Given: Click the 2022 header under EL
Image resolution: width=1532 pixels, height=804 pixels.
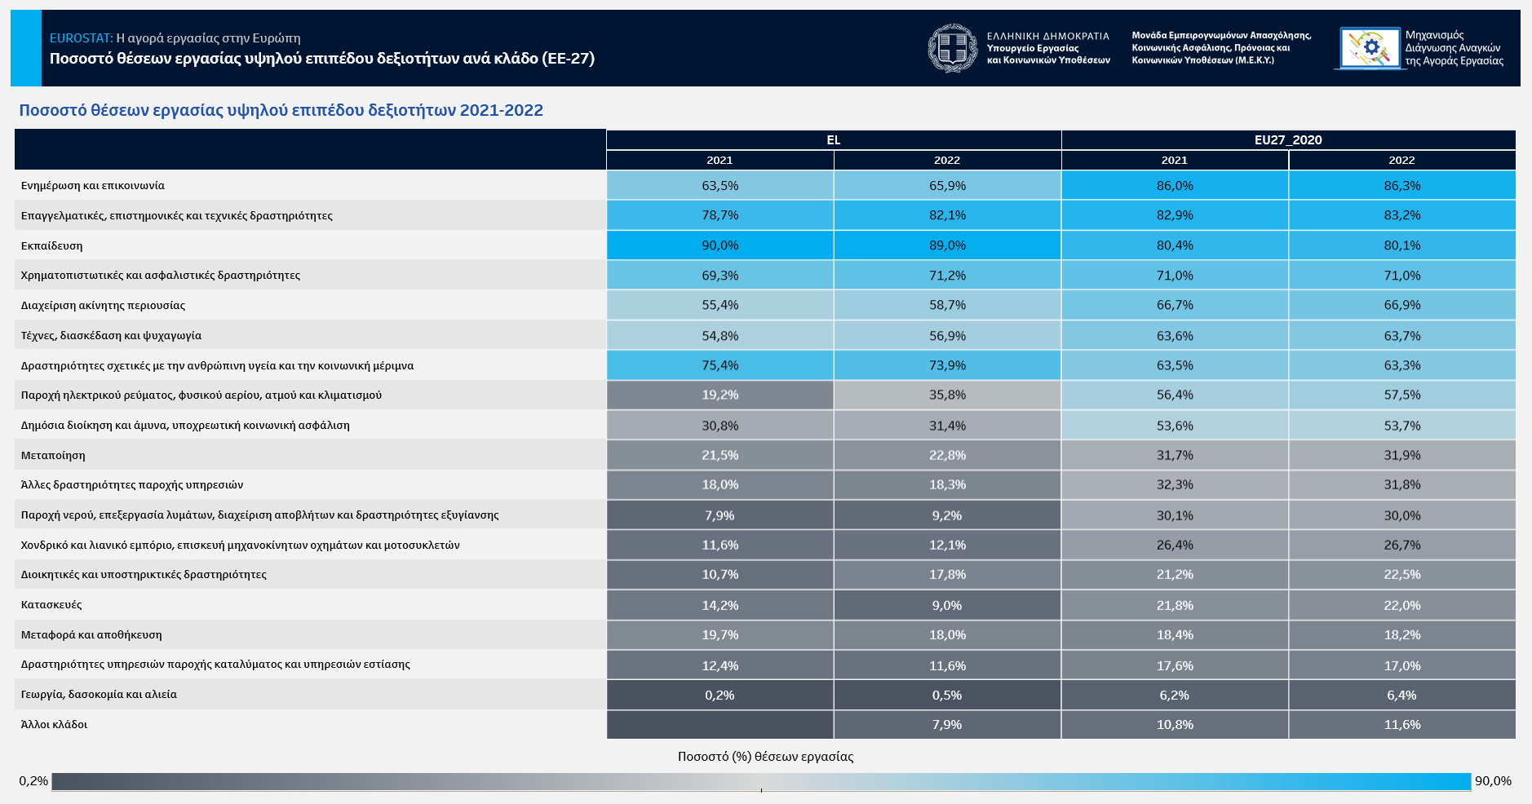Looking at the screenshot, I should pos(946,161).
